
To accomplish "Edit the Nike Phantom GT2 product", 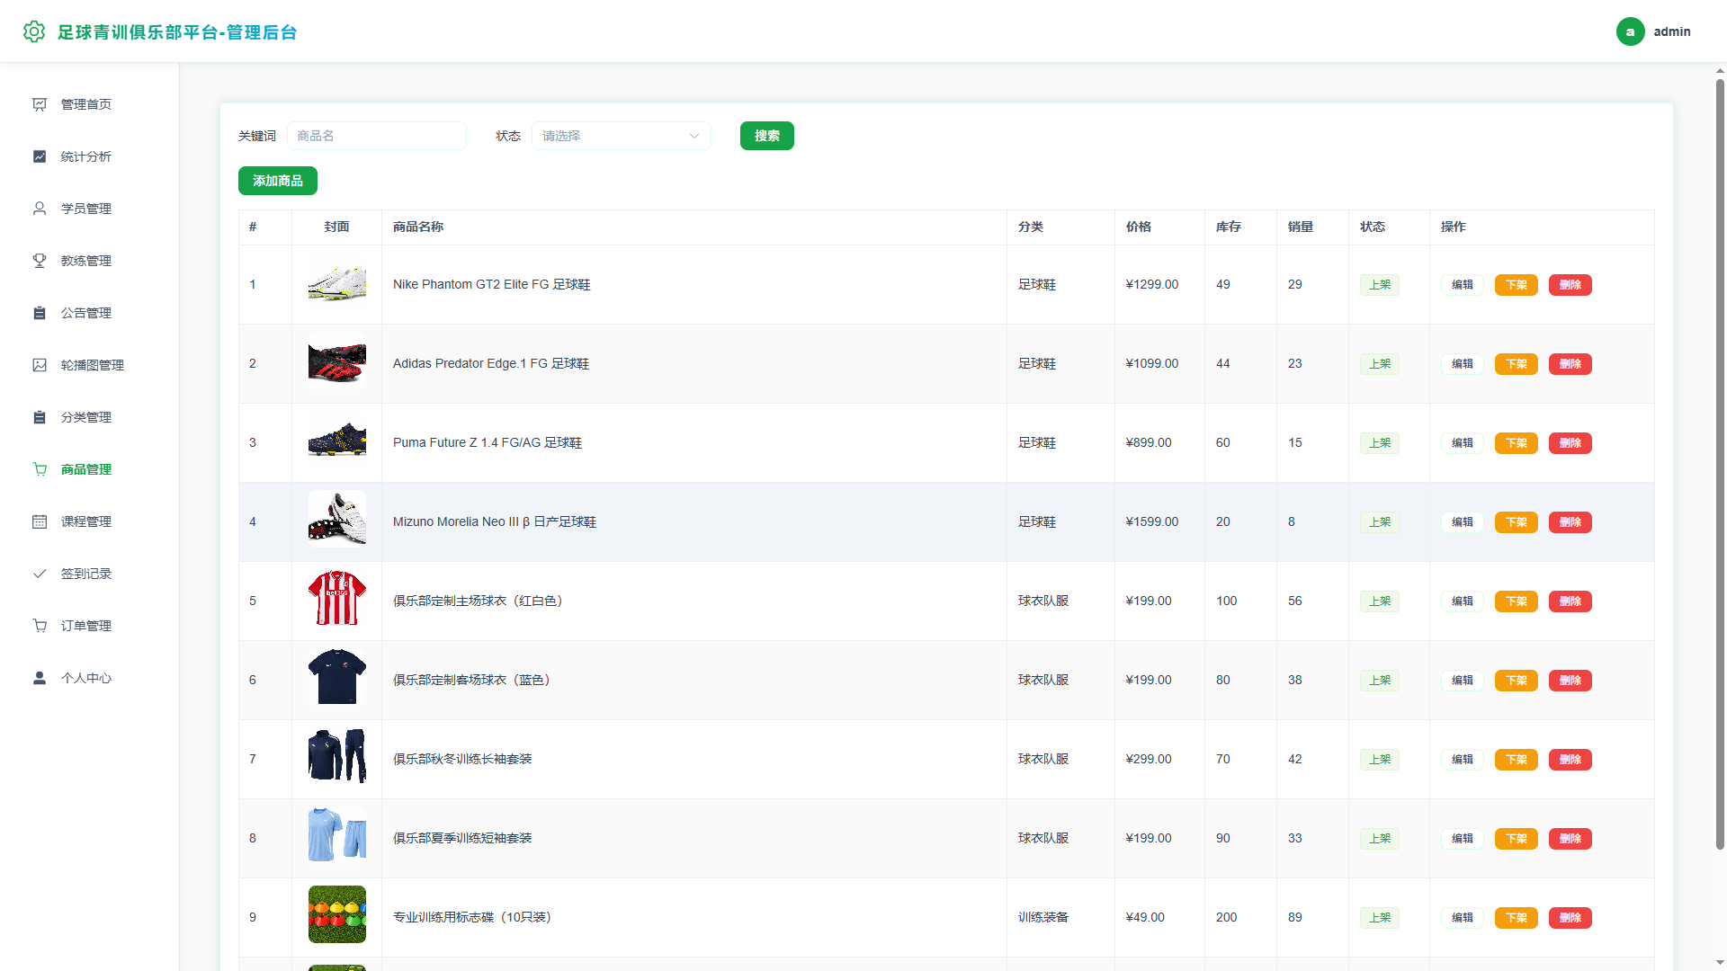I will coord(1463,285).
